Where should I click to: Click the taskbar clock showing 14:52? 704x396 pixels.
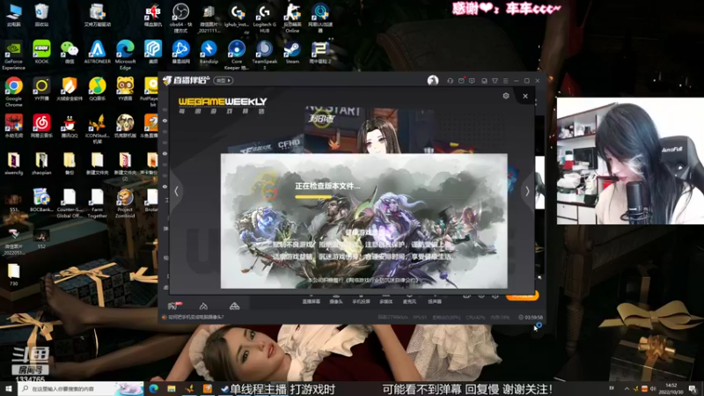coord(671,388)
